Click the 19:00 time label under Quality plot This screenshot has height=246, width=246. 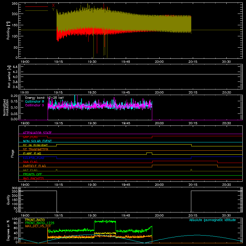coord(25,216)
